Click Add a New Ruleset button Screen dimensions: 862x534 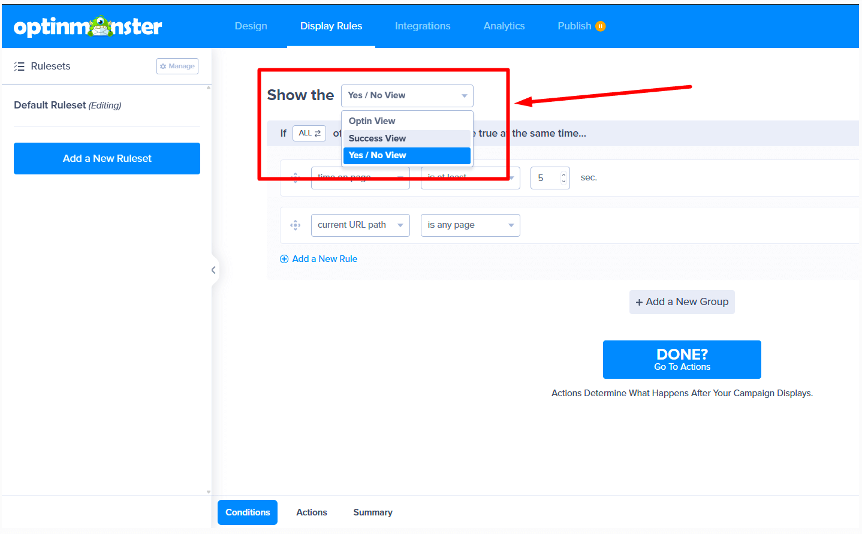(x=107, y=159)
